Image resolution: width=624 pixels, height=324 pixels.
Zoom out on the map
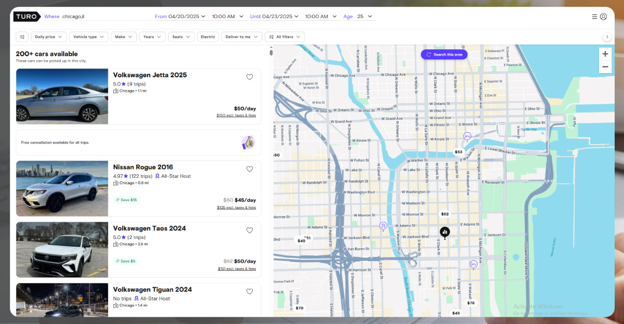point(605,66)
